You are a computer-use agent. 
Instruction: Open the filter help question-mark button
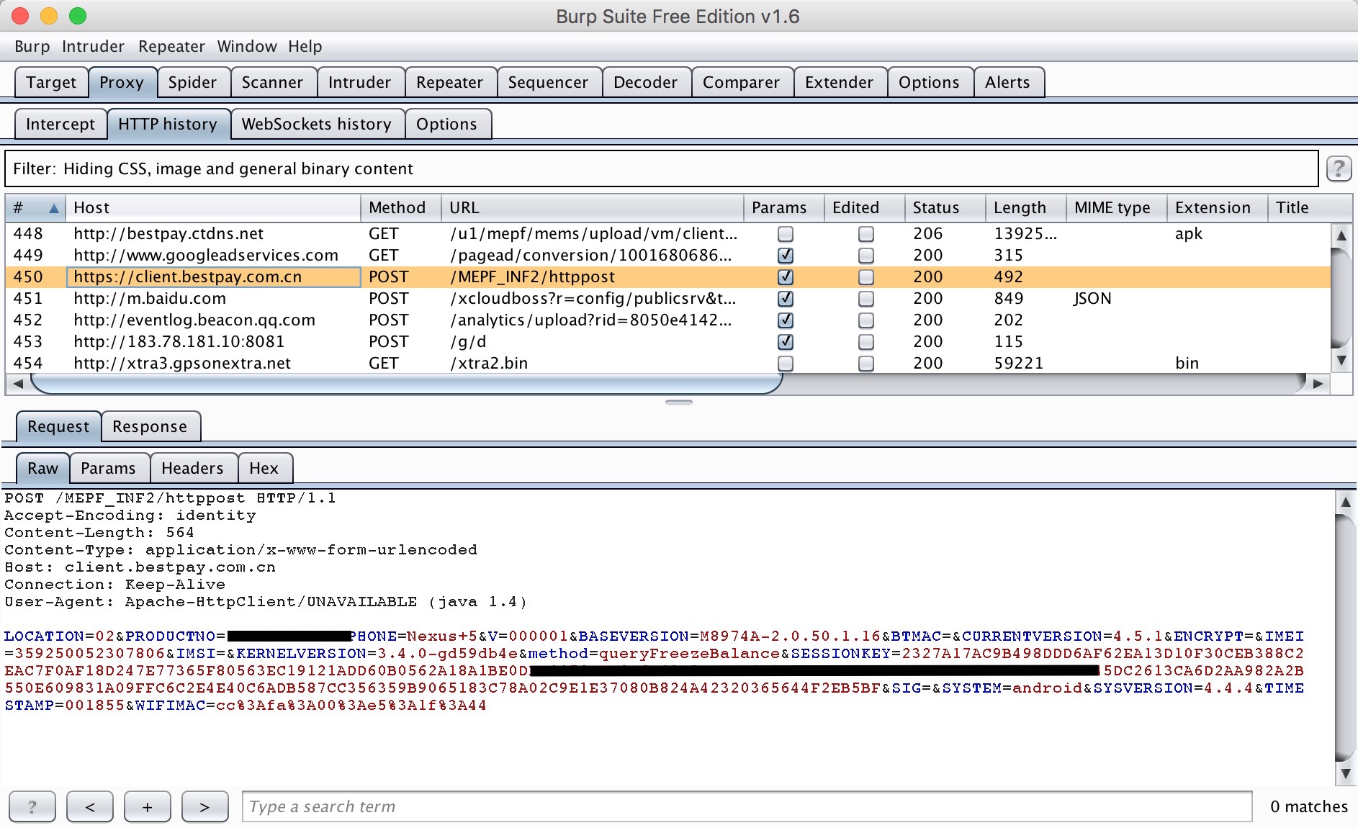tap(1339, 168)
